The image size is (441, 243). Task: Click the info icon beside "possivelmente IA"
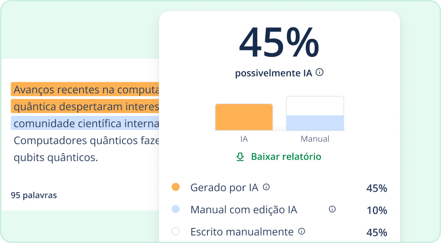point(319,73)
